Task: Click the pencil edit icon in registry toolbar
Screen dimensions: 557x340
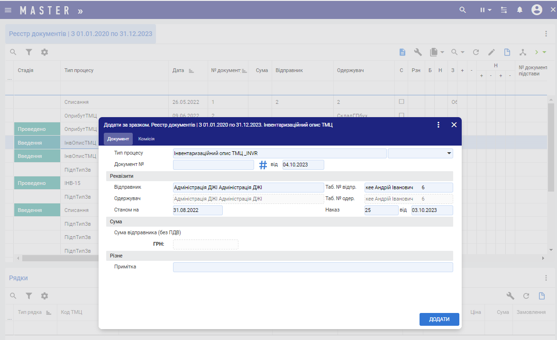Action: 492,52
